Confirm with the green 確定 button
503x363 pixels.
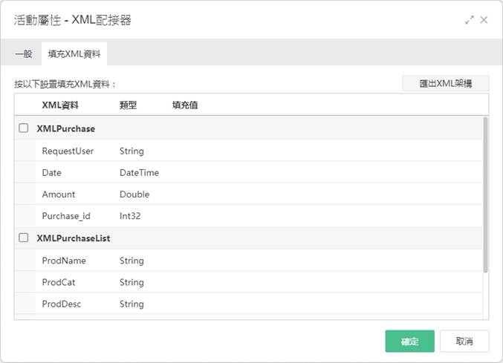click(x=410, y=341)
